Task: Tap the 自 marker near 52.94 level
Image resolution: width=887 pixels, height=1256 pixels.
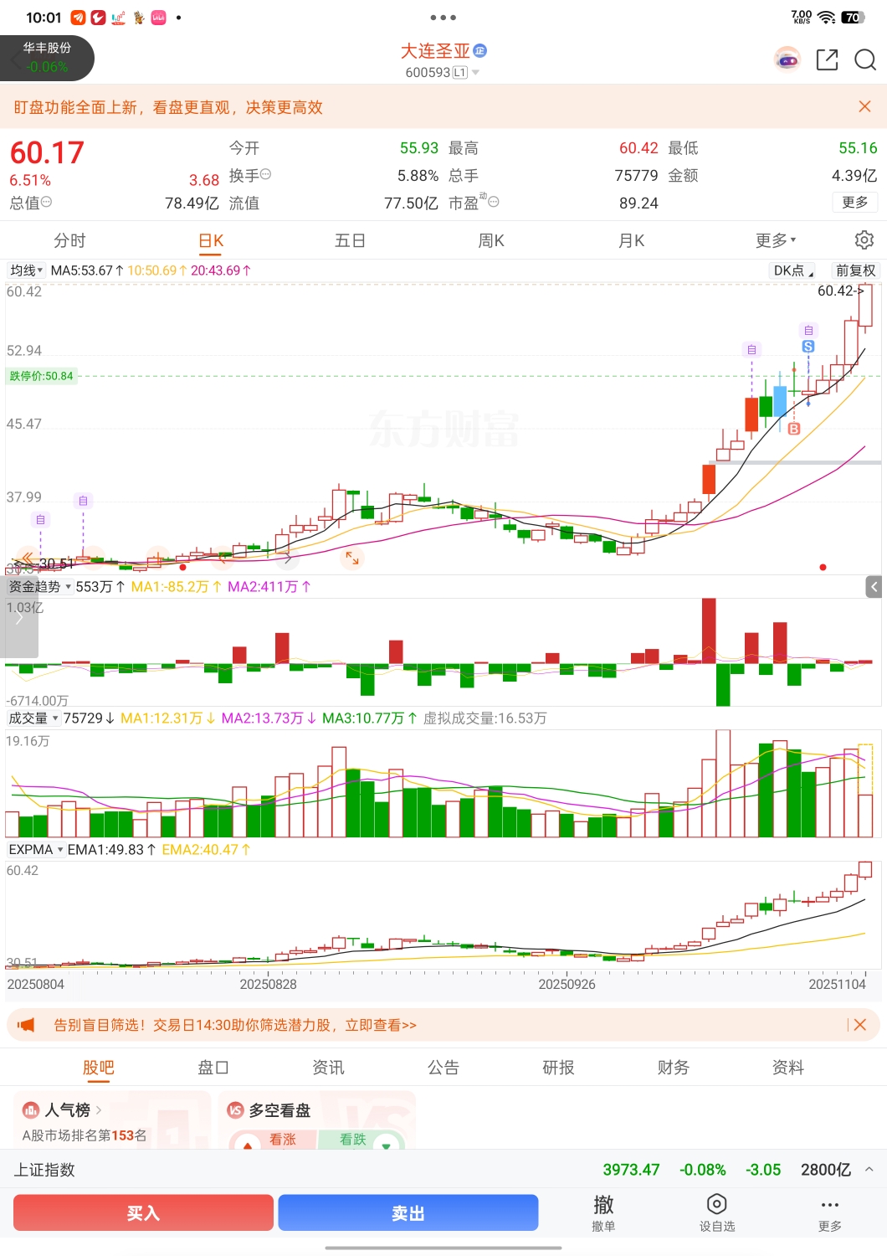Action: click(x=751, y=349)
